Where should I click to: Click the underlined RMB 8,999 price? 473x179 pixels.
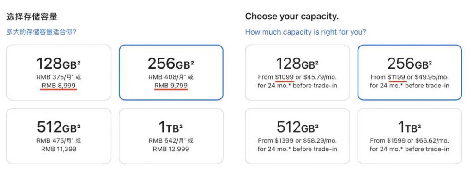[59, 86]
